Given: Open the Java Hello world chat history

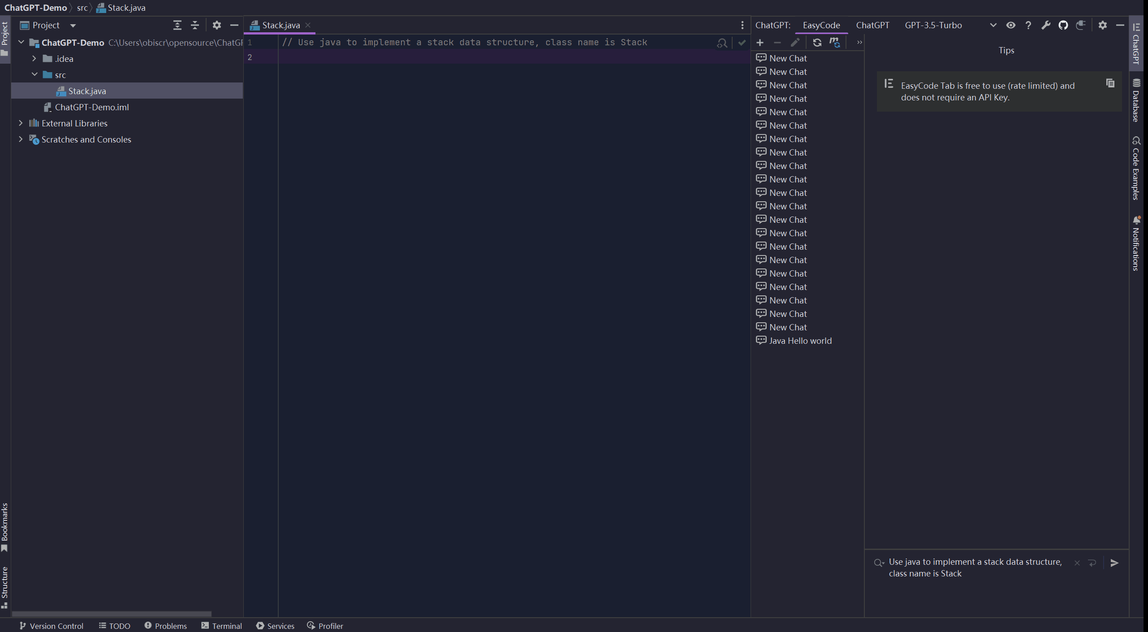Looking at the screenshot, I should click(x=800, y=340).
